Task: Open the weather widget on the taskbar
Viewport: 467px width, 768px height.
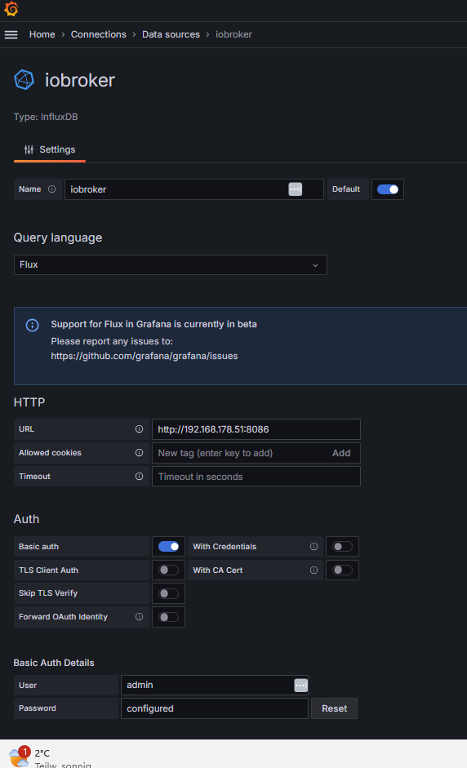Action: pyautogui.click(x=49, y=757)
